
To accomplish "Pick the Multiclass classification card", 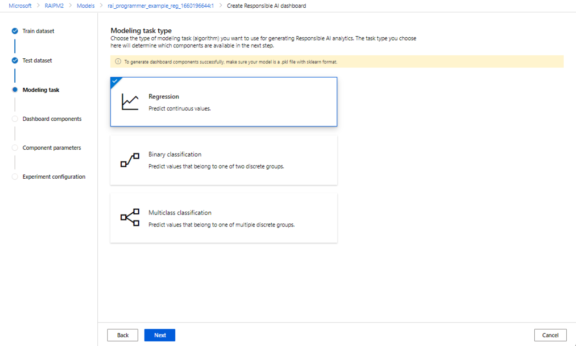I will [224, 218].
